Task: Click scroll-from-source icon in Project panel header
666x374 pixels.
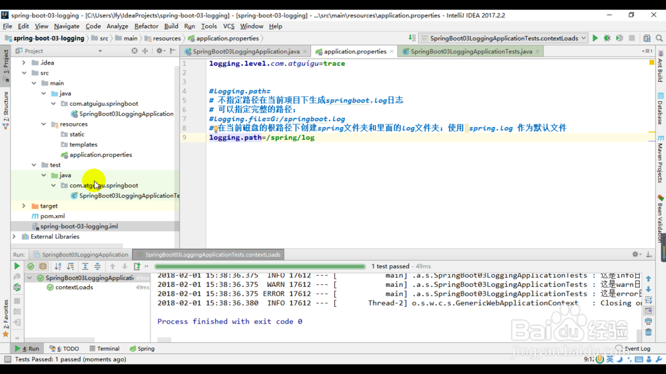Action: pos(135,51)
